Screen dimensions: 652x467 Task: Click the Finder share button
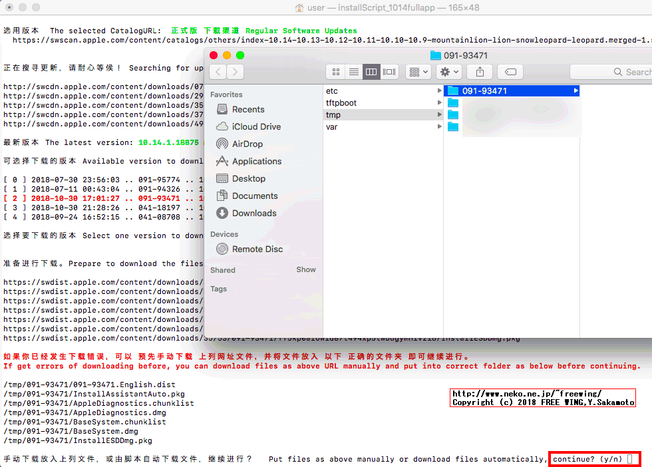(480, 72)
